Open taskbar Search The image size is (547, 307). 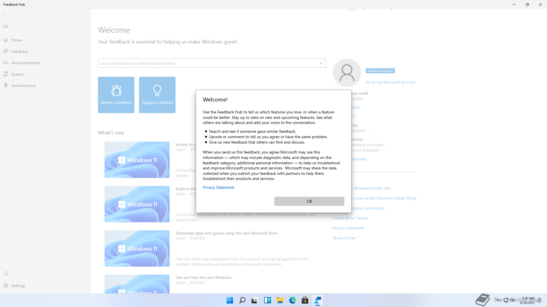point(242,300)
